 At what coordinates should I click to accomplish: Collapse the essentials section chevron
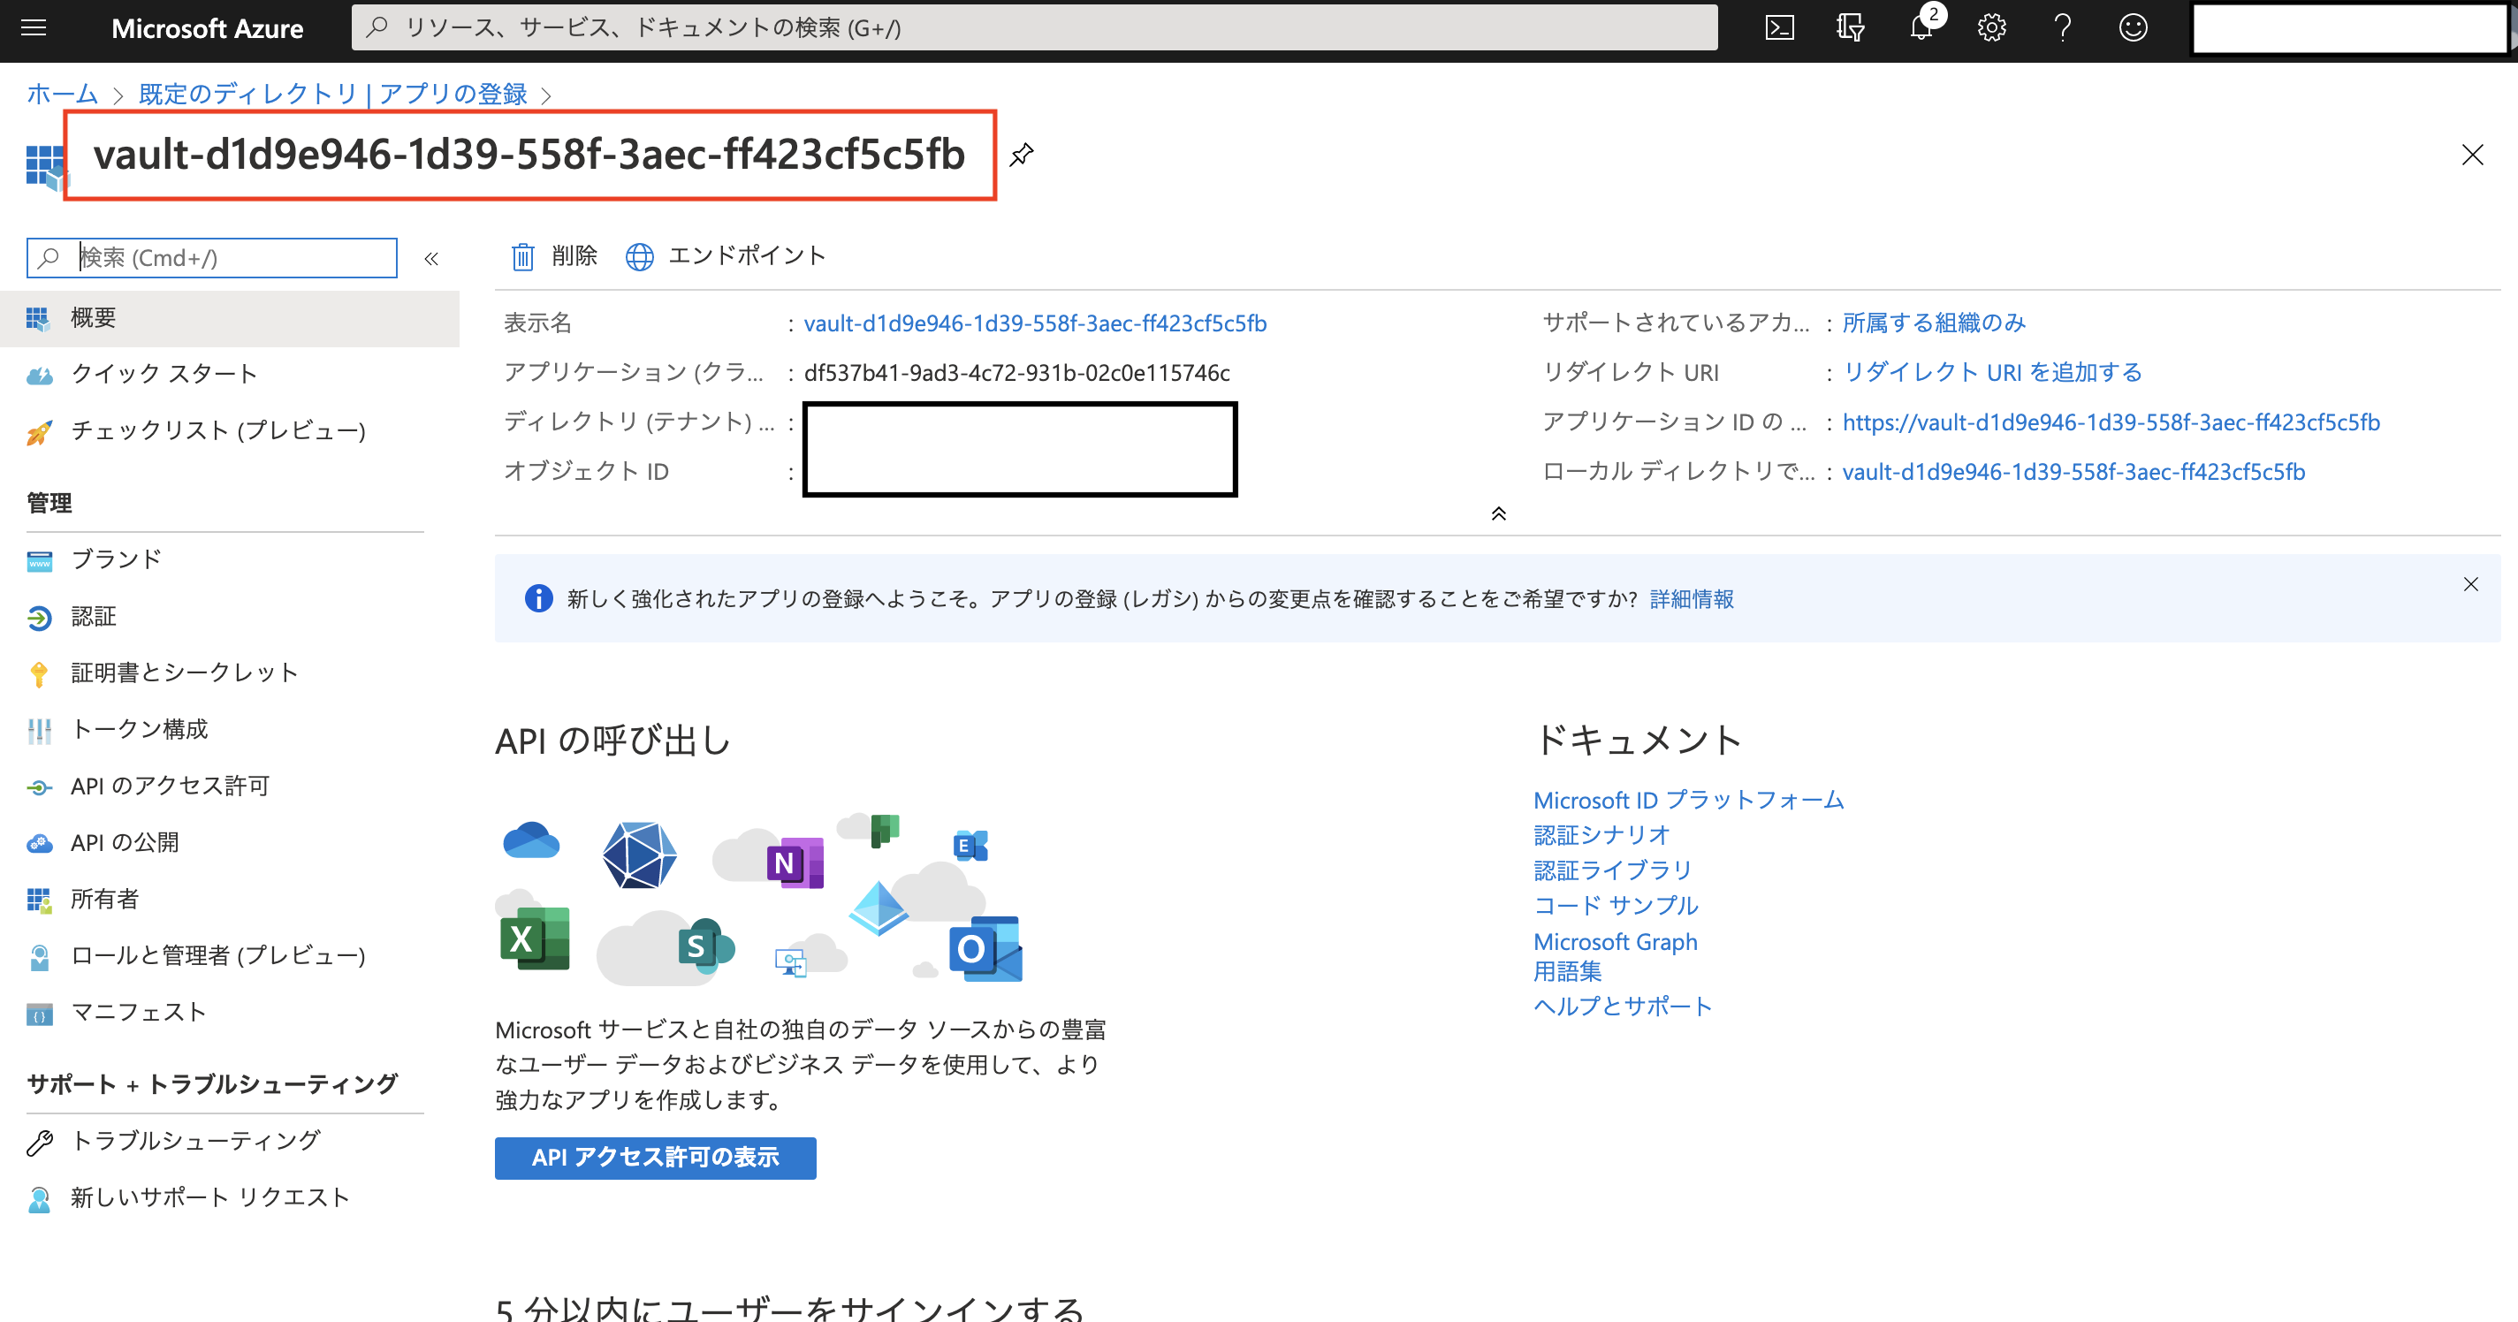(1498, 514)
